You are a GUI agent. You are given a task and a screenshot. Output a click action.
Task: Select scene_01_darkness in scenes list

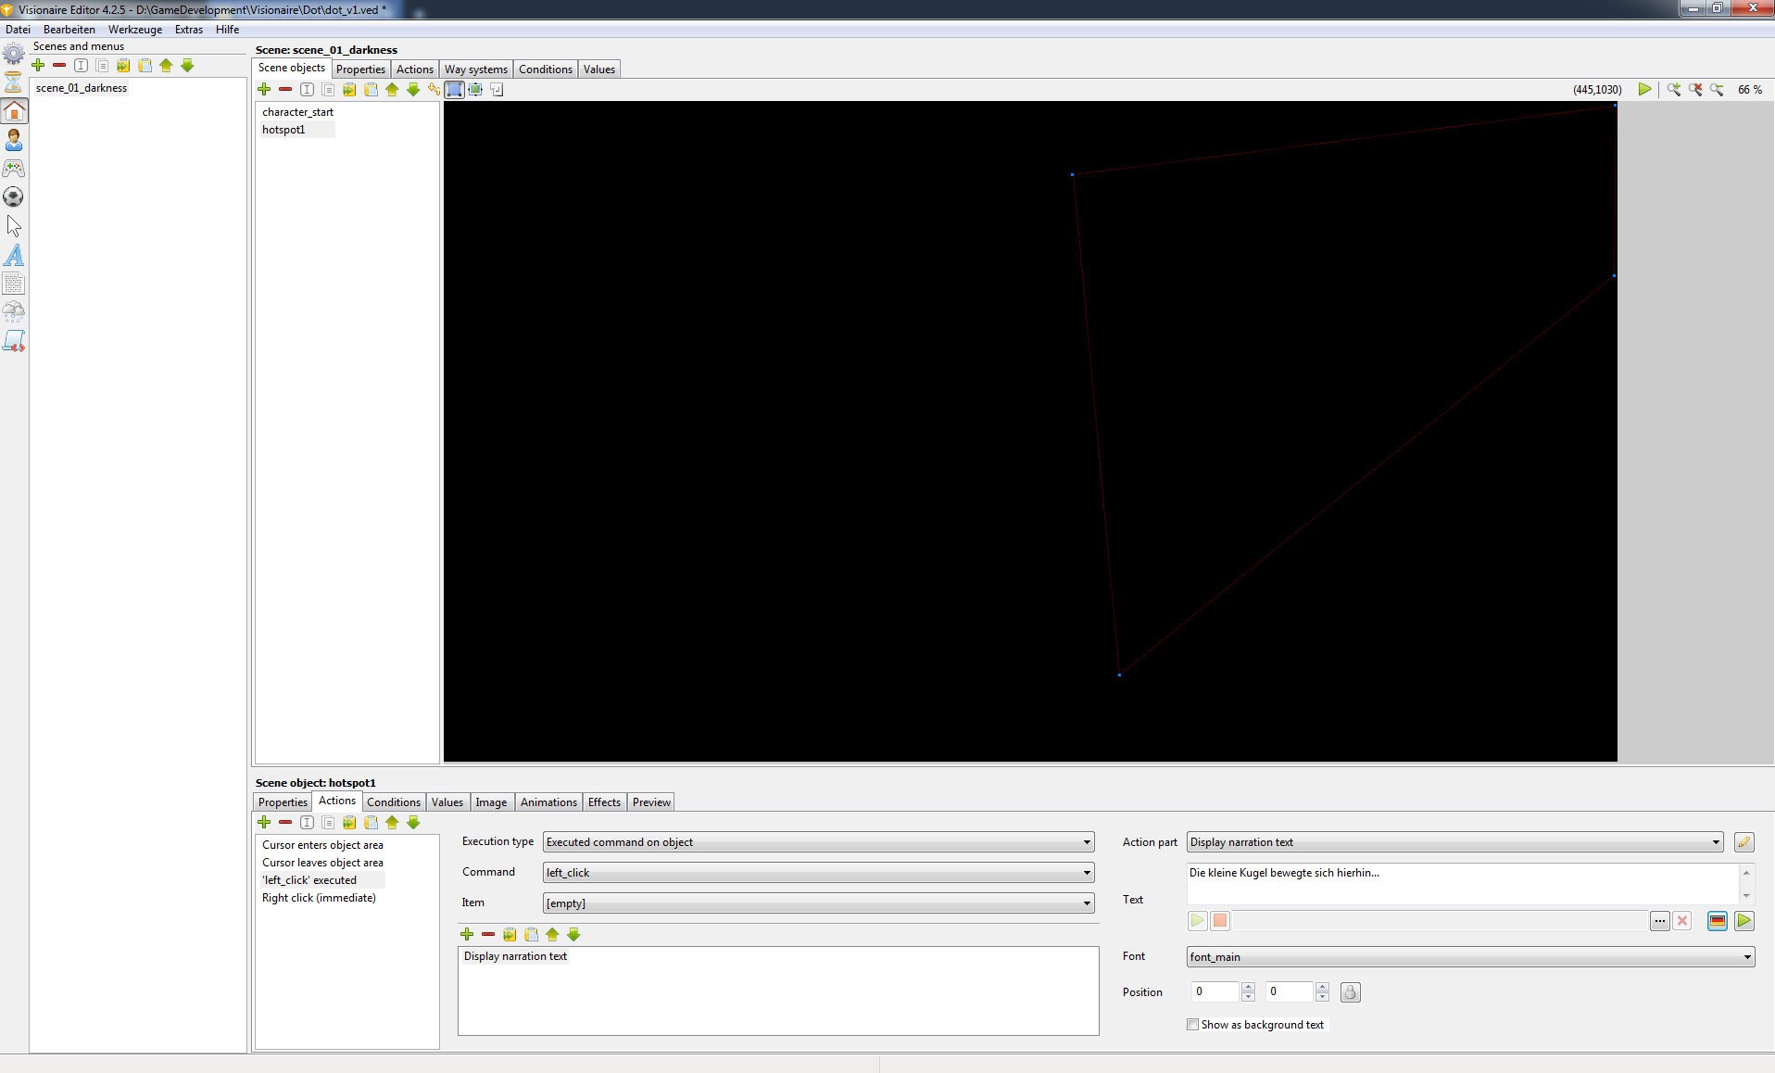82,88
